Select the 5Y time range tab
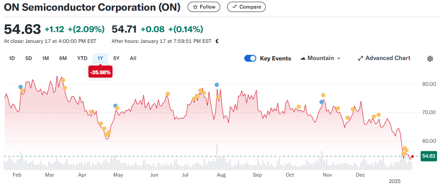The height and width of the screenshot is (186, 443). click(116, 58)
